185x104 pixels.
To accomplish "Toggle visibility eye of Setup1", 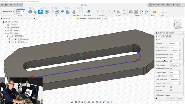I will (10, 36).
